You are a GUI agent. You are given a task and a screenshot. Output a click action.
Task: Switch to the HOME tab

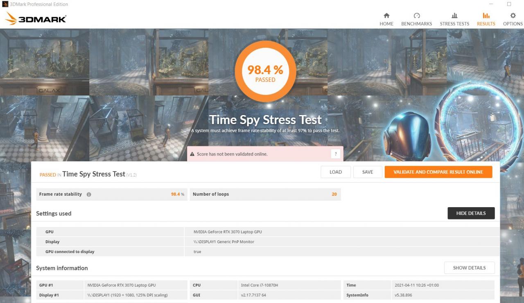[x=386, y=18]
